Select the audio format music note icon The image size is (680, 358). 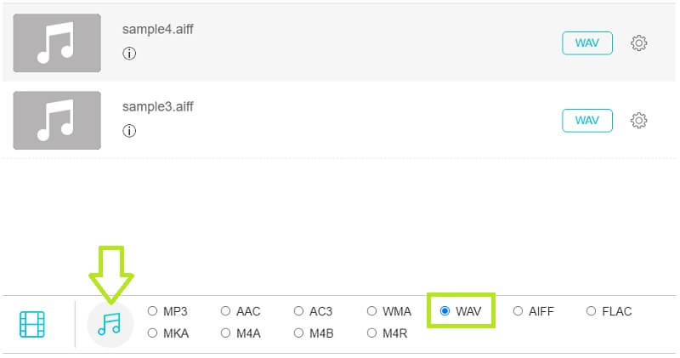pyautogui.click(x=110, y=324)
